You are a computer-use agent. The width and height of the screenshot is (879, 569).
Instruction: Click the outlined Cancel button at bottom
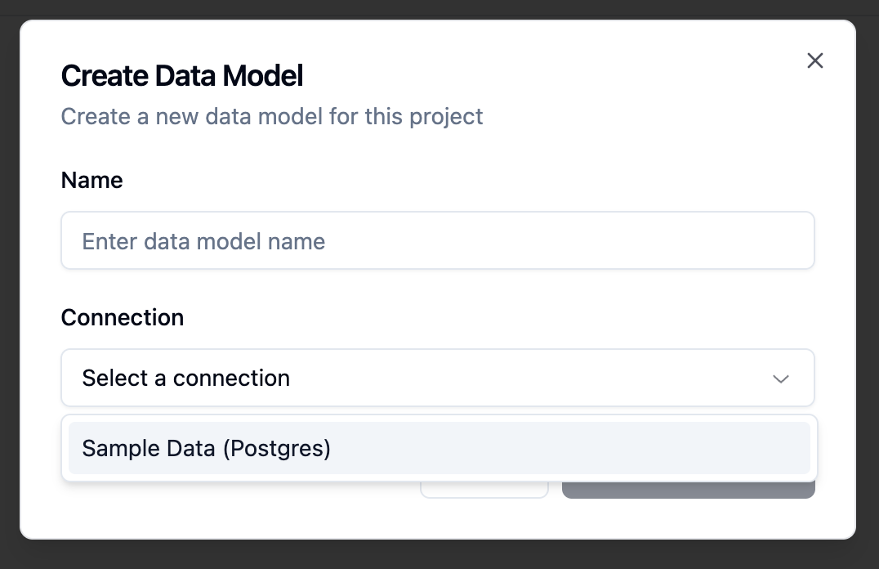click(484, 484)
